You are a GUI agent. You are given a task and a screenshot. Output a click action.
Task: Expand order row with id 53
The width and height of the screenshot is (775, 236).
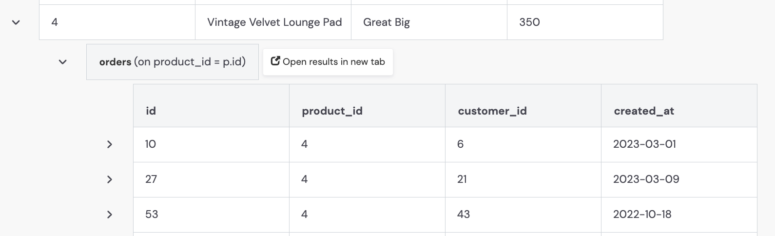pyautogui.click(x=110, y=215)
